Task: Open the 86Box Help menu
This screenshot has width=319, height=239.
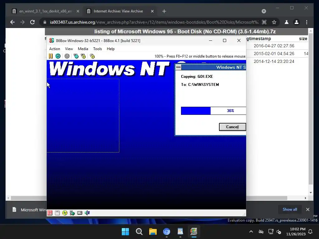Action: (x=111, y=49)
